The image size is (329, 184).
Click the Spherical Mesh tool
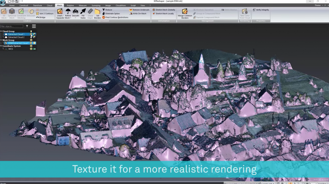(x=12, y=14)
